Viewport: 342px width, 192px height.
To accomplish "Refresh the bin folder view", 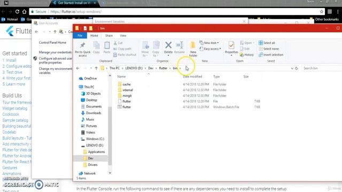I will click(x=297, y=68).
